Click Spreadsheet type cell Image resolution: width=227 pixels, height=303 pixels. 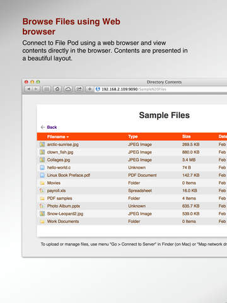coord(140,191)
